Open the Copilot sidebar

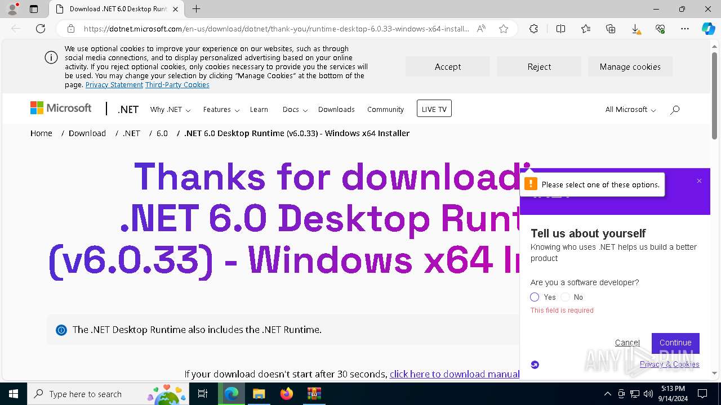(x=708, y=29)
